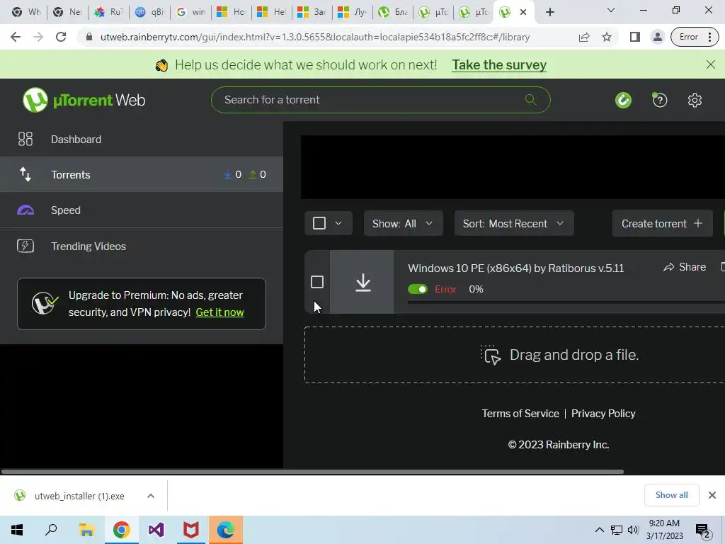Switch to the RuT browser tab
Image resolution: width=725 pixels, height=544 pixels.
109,12
